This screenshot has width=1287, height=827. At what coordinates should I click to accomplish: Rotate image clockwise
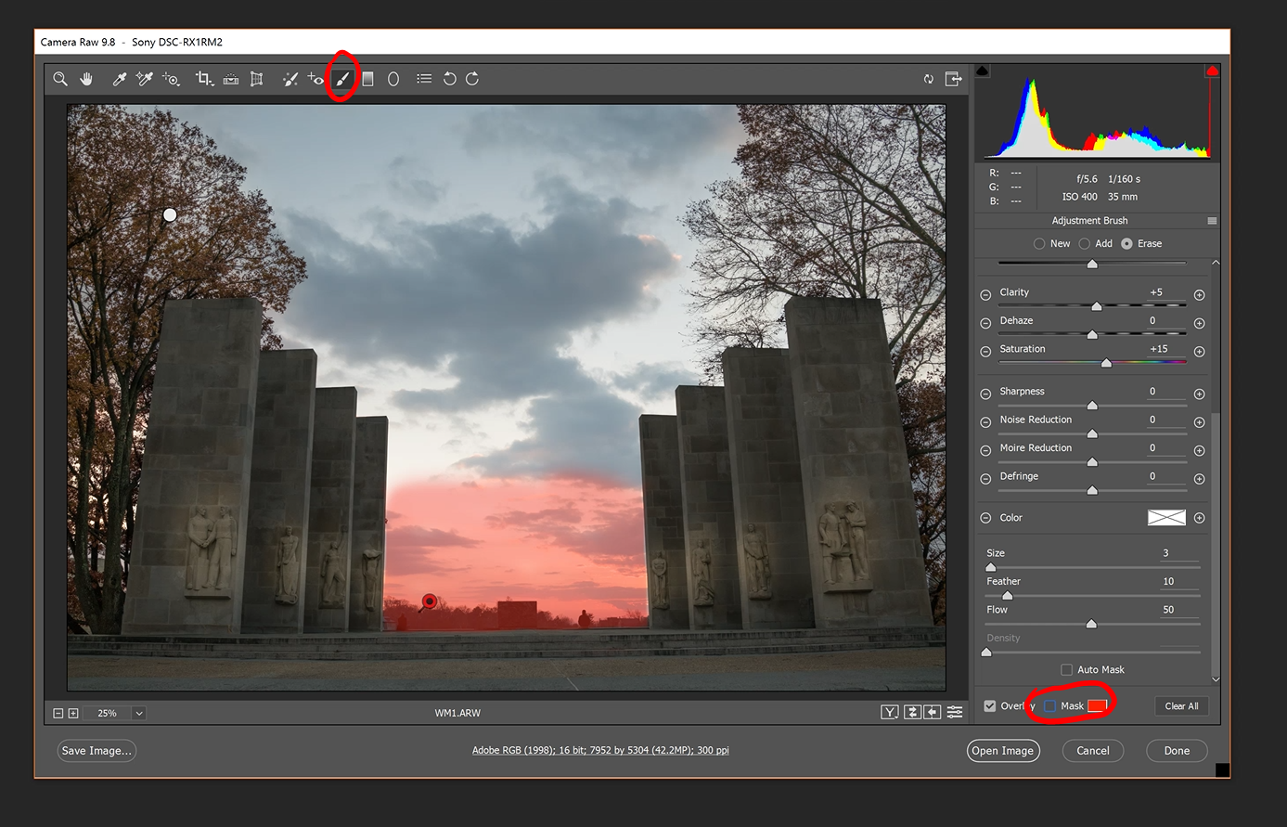pyautogui.click(x=472, y=79)
